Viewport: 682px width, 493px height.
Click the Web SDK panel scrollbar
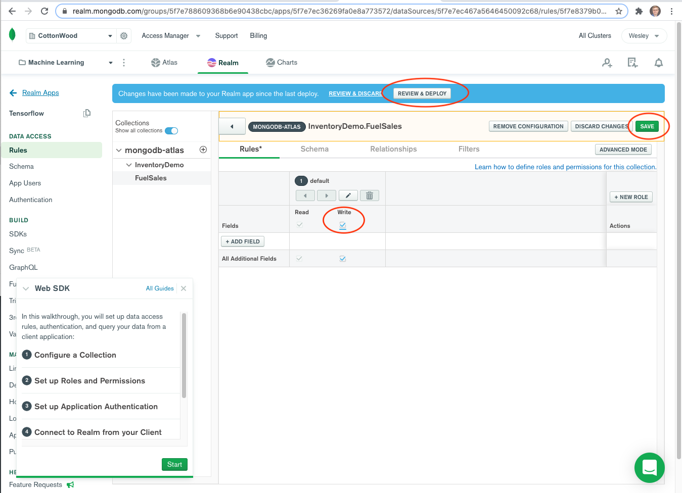tap(184, 355)
